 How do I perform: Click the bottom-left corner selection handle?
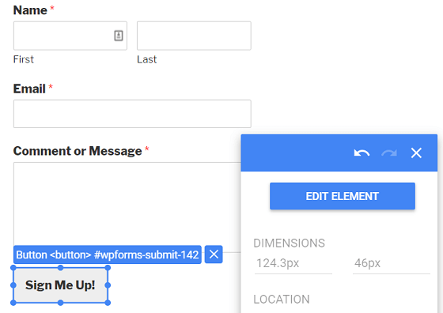tap(13, 303)
